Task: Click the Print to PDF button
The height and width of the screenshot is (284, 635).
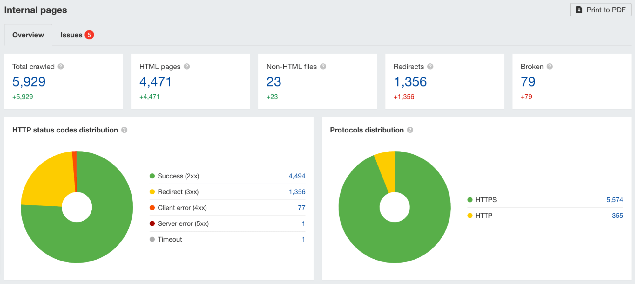Action: (600, 10)
